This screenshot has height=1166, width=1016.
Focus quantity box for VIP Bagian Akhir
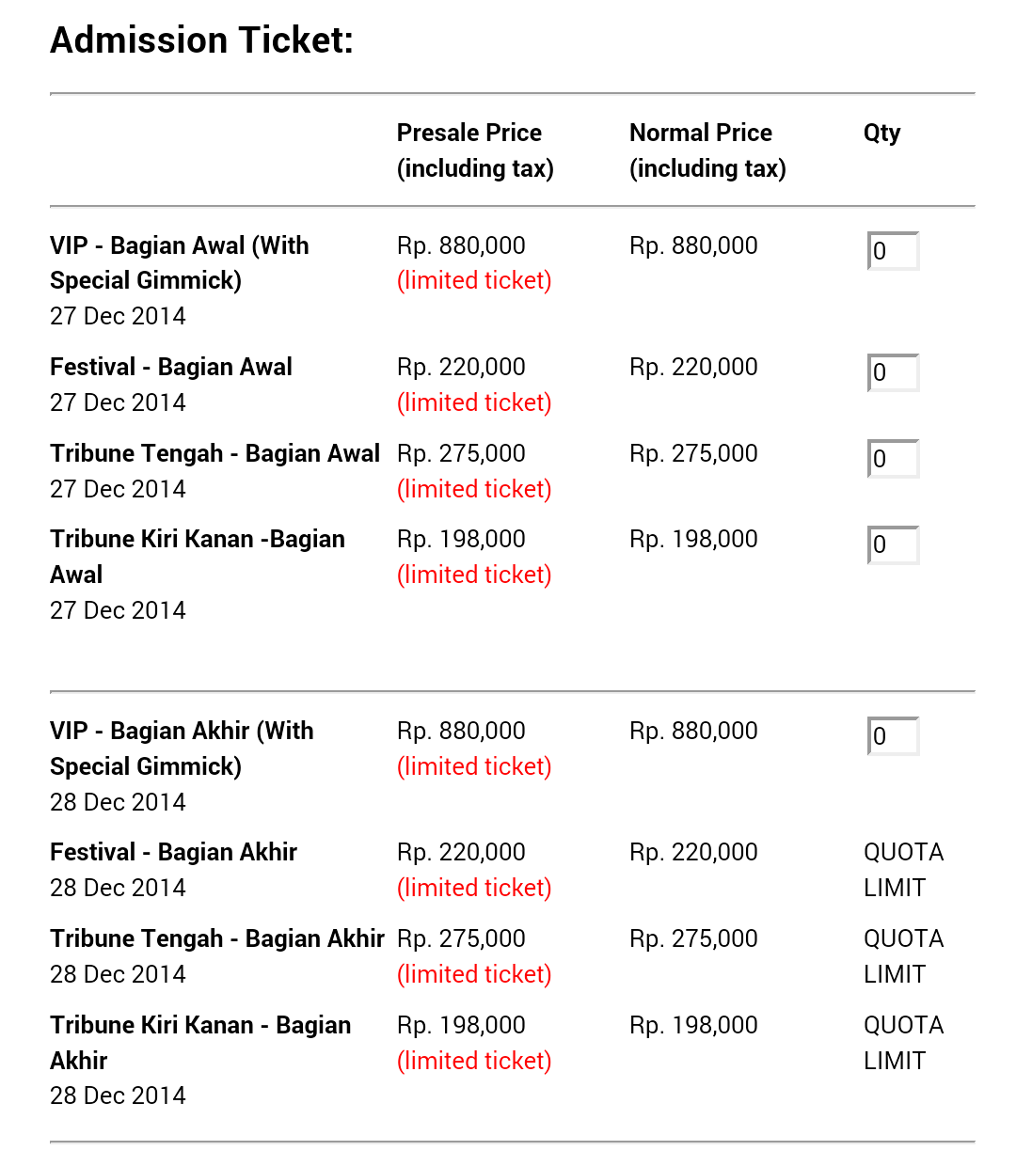893,736
